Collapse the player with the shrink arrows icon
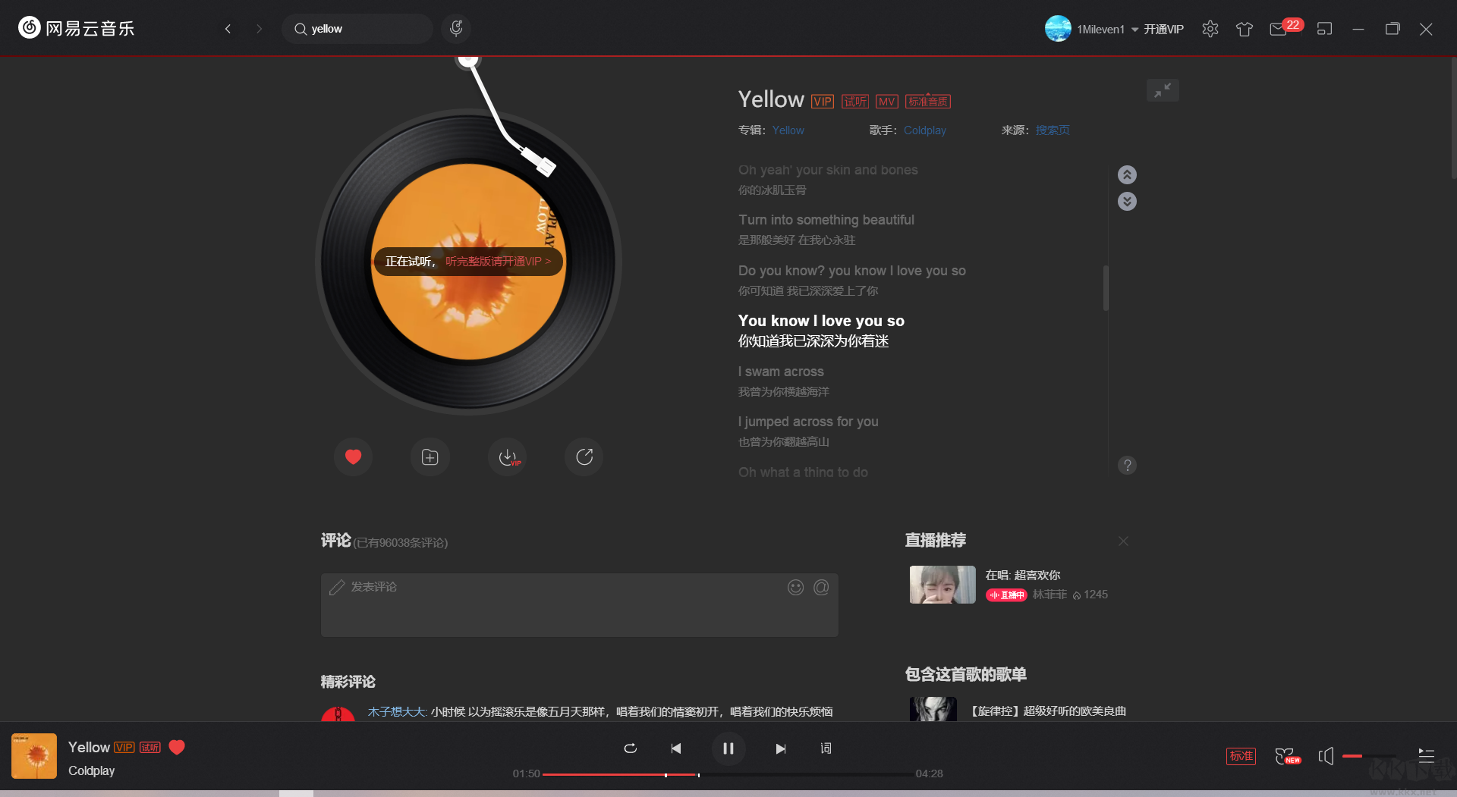The width and height of the screenshot is (1457, 797). pyautogui.click(x=1163, y=90)
